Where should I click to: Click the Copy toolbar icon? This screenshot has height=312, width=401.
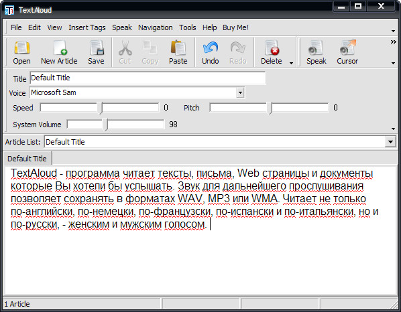(x=150, y=53)
